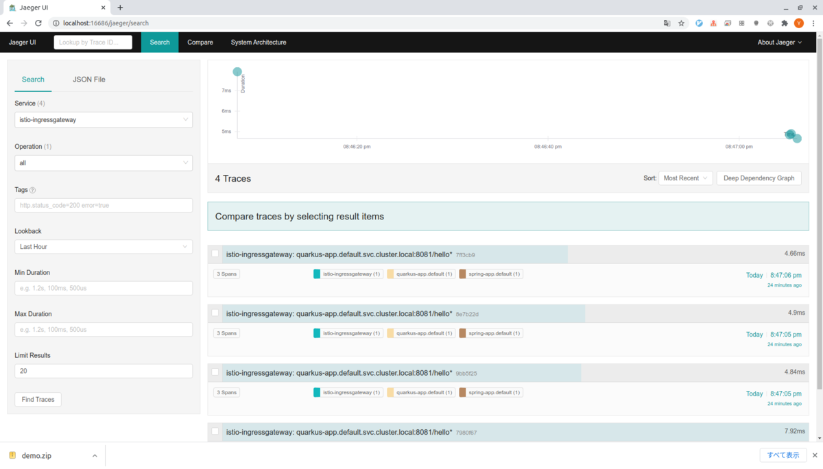Reload the Jaeger search page

pos(38,23)
